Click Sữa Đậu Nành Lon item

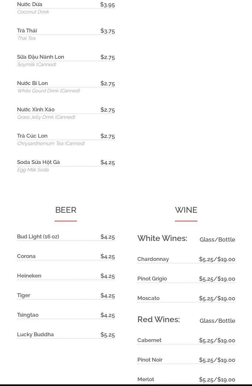[x=40, y=57]
